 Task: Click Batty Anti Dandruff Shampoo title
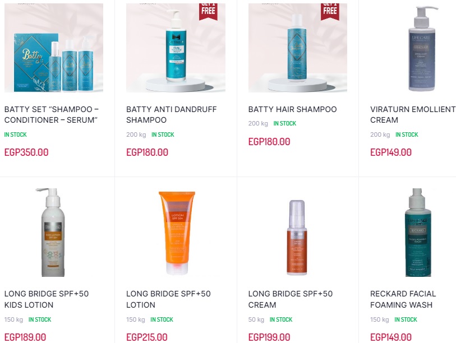[171, 114]
